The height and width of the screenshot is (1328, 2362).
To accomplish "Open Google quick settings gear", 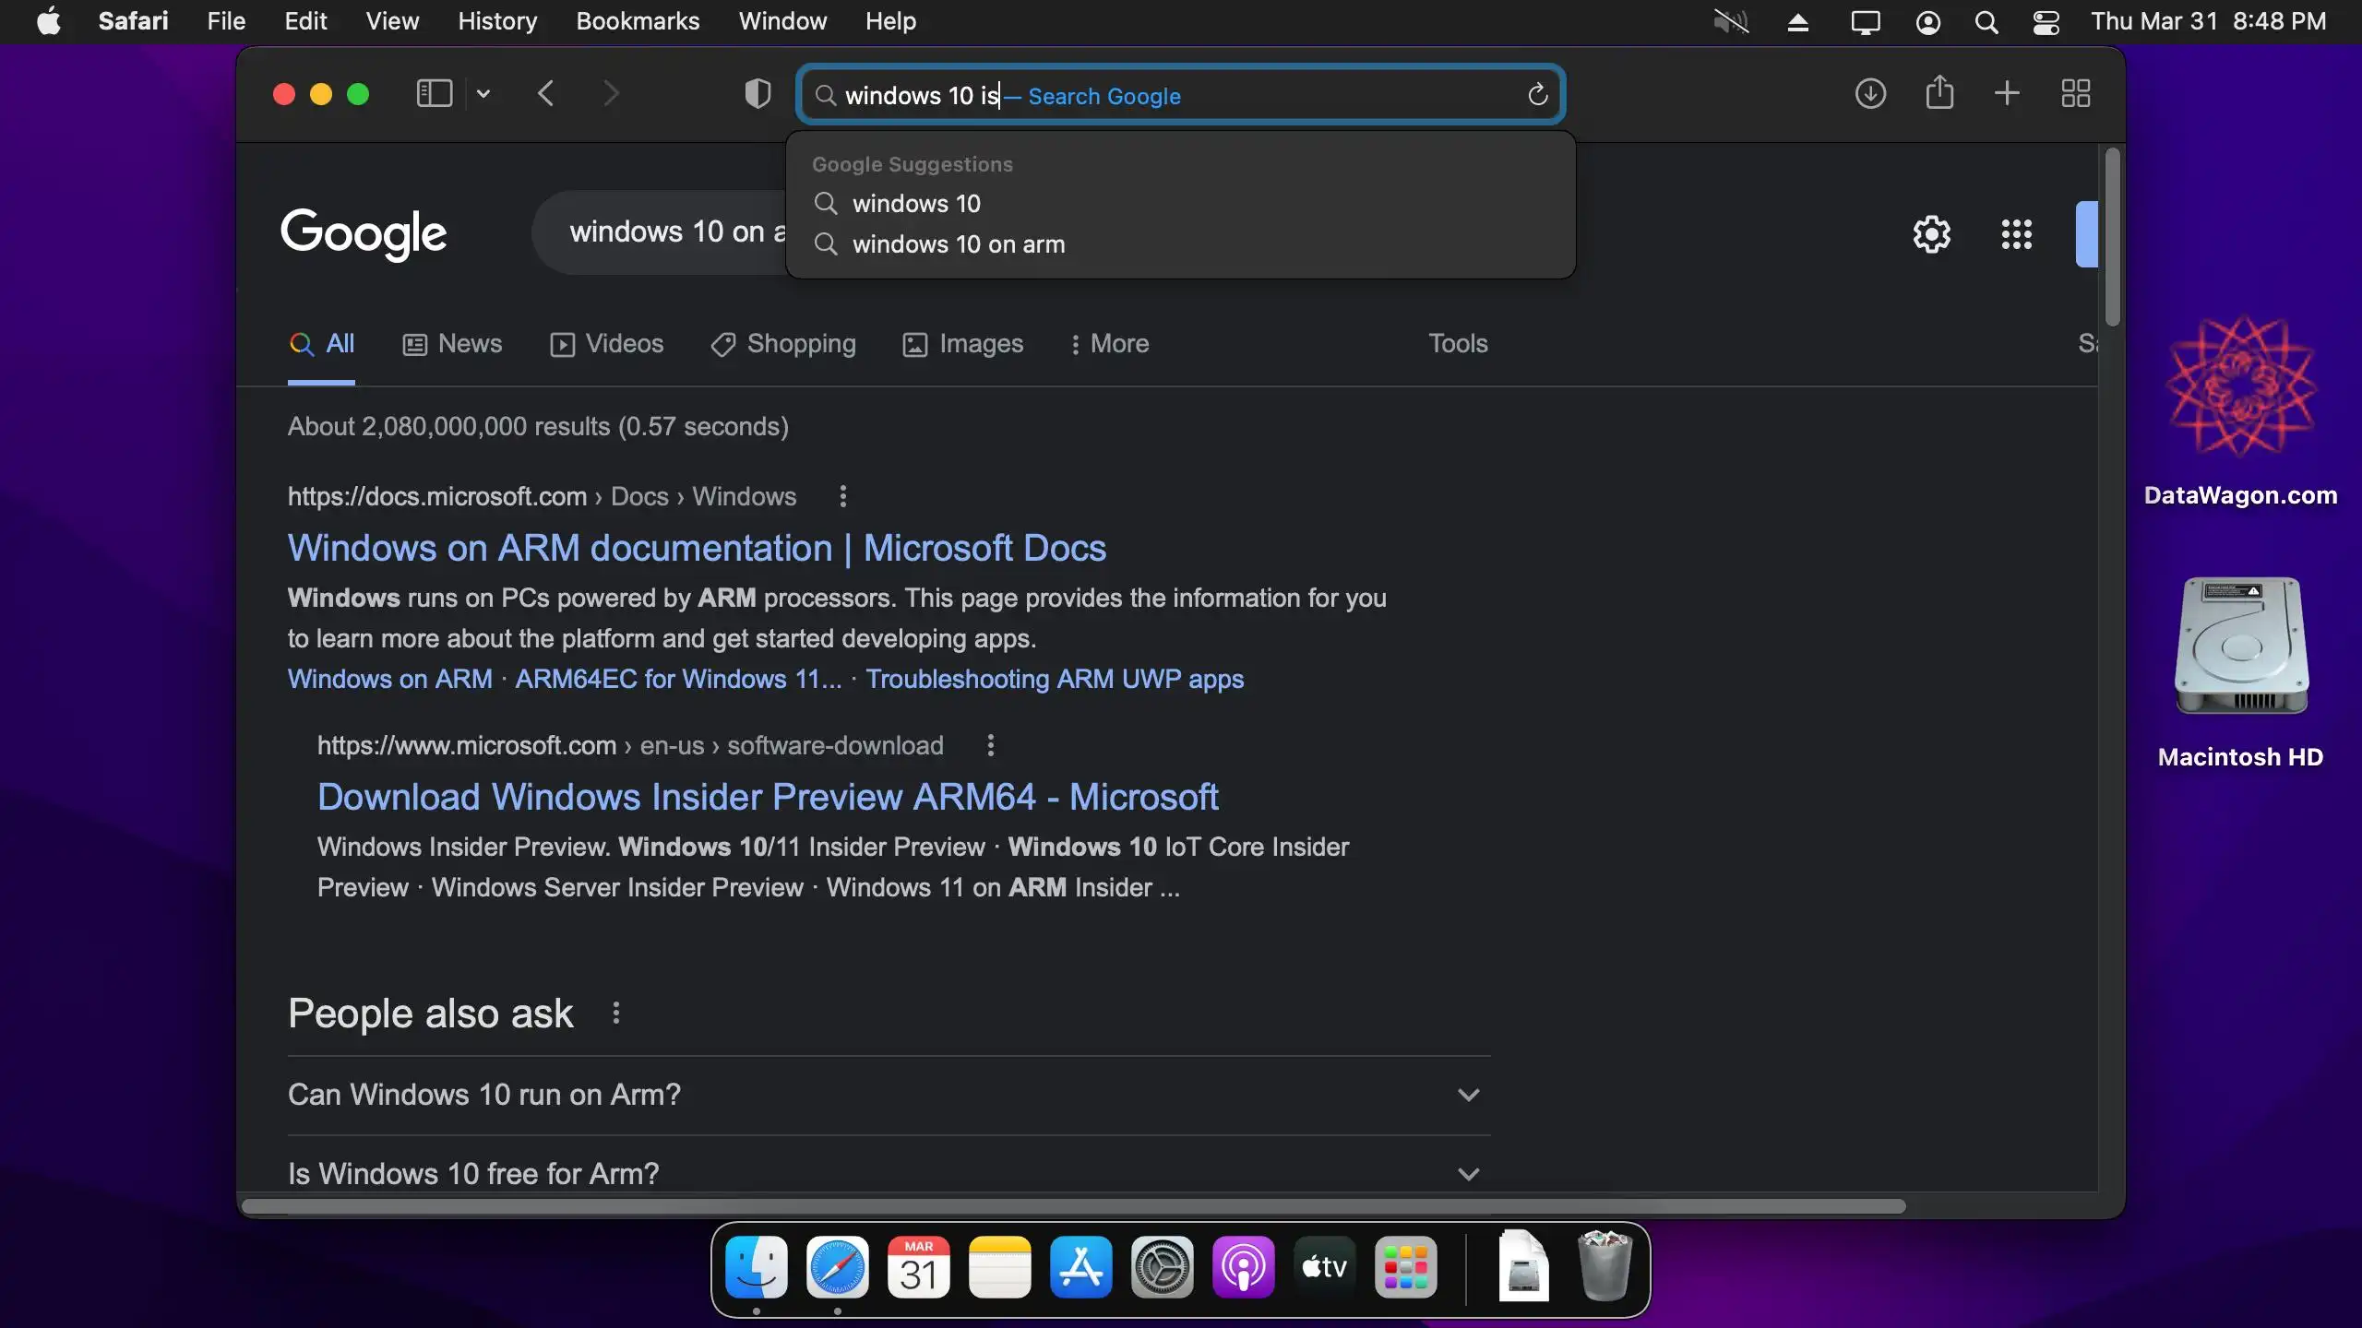I will click(1931, 234).
